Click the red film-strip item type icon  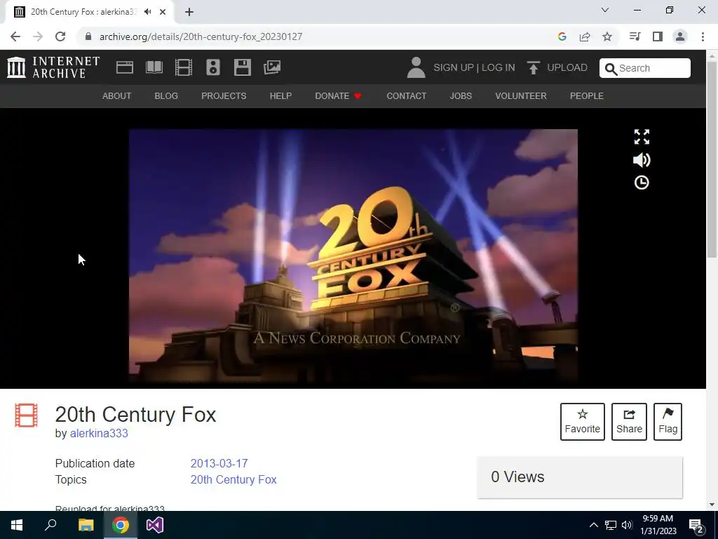26,415
